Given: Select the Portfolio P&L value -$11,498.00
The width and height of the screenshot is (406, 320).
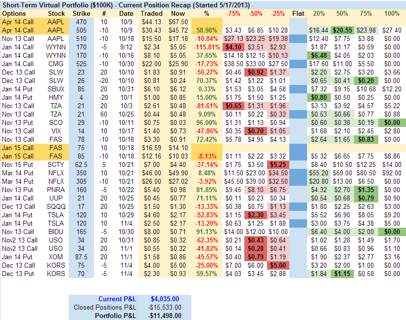Looking at the screenshot, I should pyautogui.click(x=163, y=316).
